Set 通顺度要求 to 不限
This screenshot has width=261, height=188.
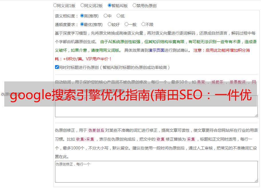pos(143,24)
